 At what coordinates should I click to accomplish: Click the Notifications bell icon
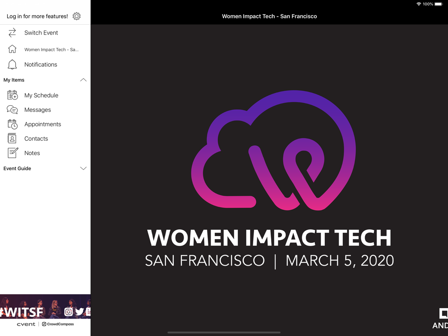12,65
